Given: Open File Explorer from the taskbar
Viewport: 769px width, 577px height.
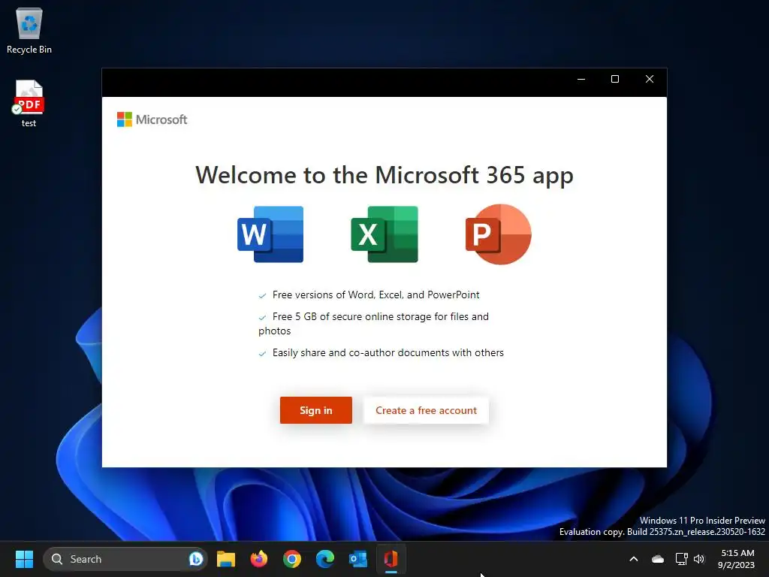Looking at the screenshot, I should point(226,559).
